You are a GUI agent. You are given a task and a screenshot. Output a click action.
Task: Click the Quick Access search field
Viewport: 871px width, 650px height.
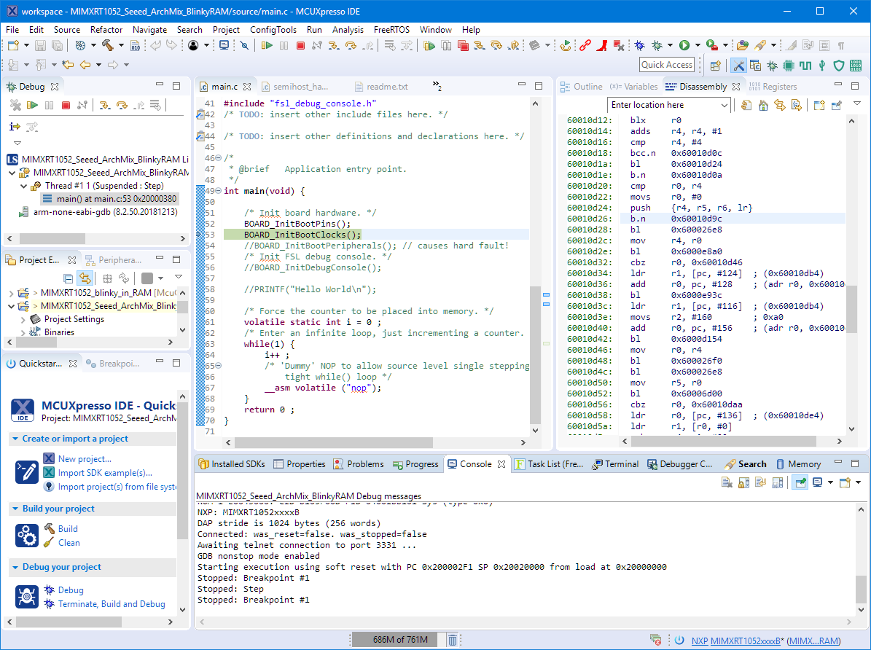(x=666, y=65)
